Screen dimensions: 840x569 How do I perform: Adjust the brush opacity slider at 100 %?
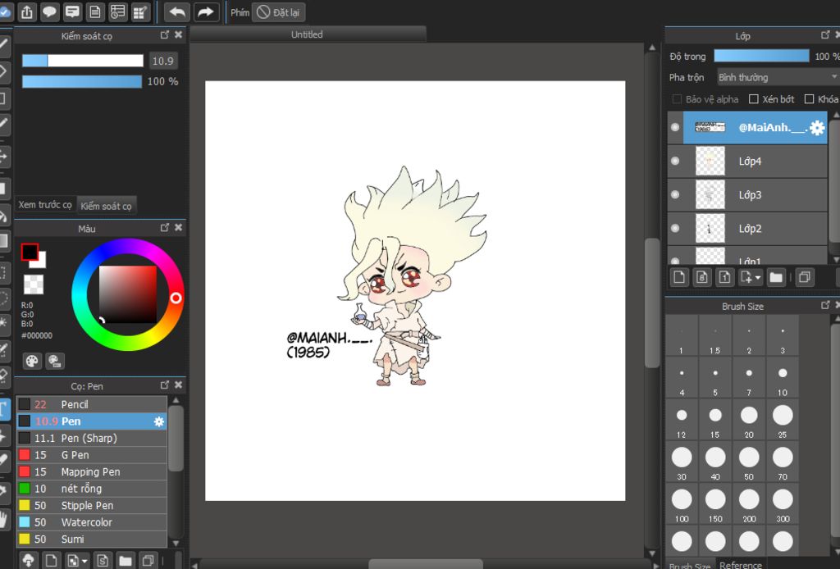81,81
